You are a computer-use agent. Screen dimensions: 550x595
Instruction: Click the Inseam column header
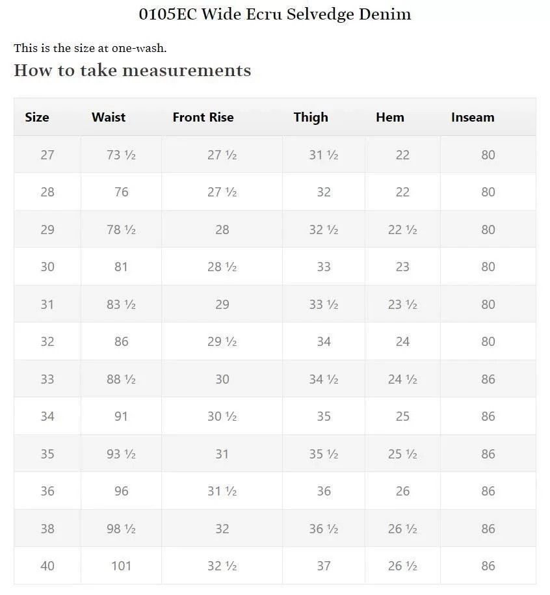473,117
